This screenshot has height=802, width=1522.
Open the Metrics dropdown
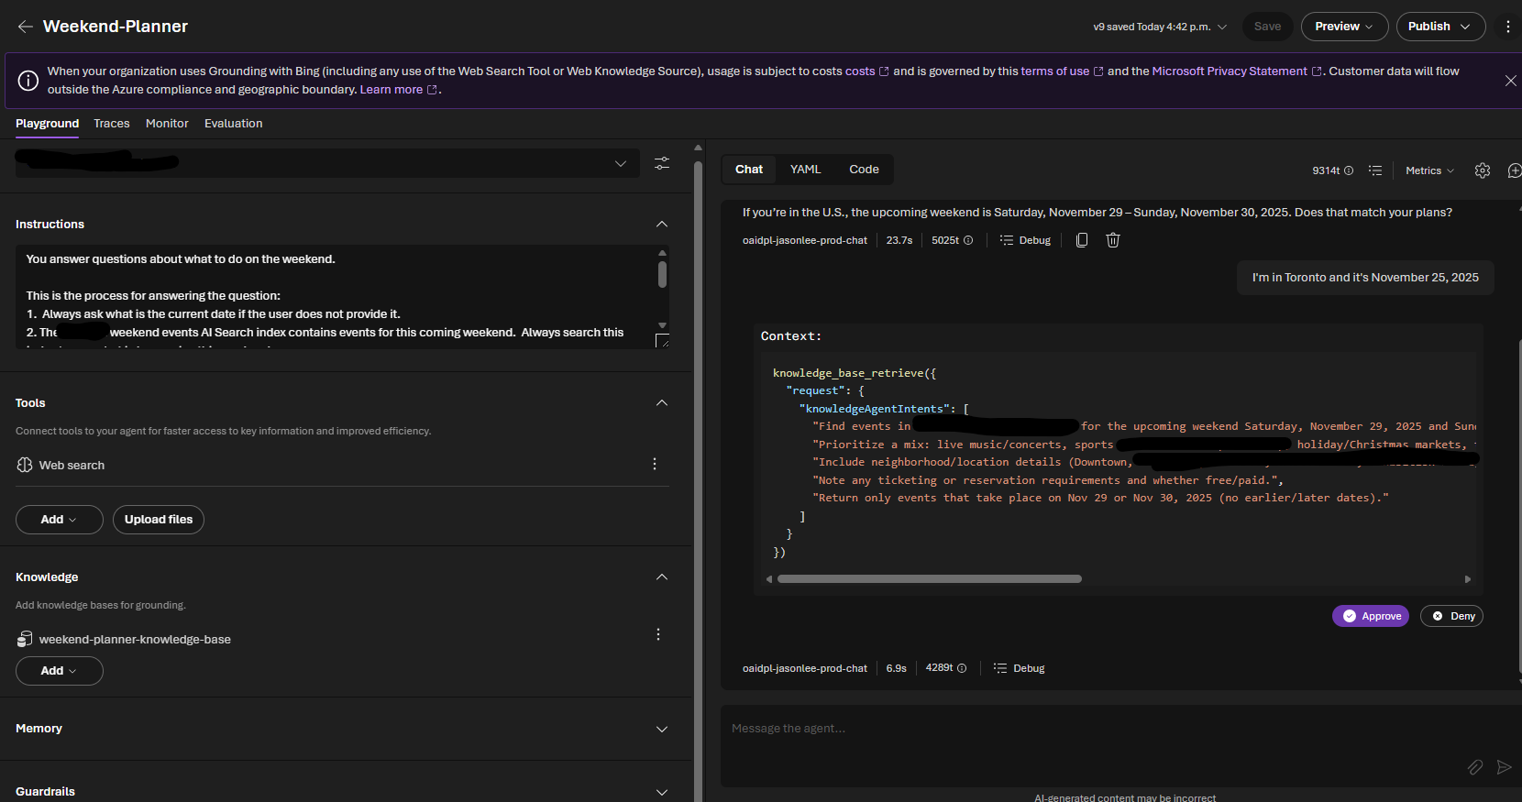point(1429,170)
